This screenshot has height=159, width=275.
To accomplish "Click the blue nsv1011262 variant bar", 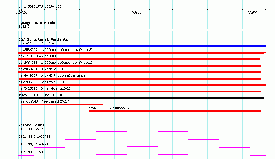I will tap(142, 46).
